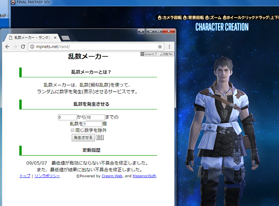Open the MasanoriSoft link
The height and width of the screenshot is (206, 279).
(x=144, y=176)
